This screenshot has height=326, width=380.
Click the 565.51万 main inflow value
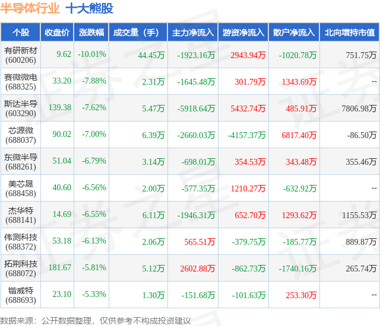click(199, 242)
